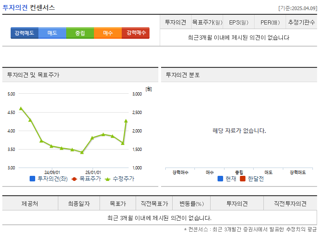318x234 pixels.
Task: Click the 추정기관수 column header
Action: point(301,22)
